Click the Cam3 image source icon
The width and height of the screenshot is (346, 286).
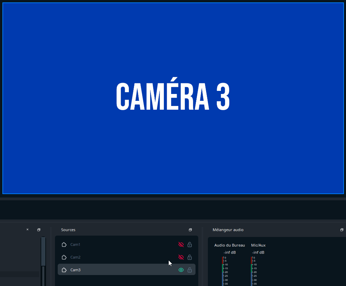[x=64, y=270]
